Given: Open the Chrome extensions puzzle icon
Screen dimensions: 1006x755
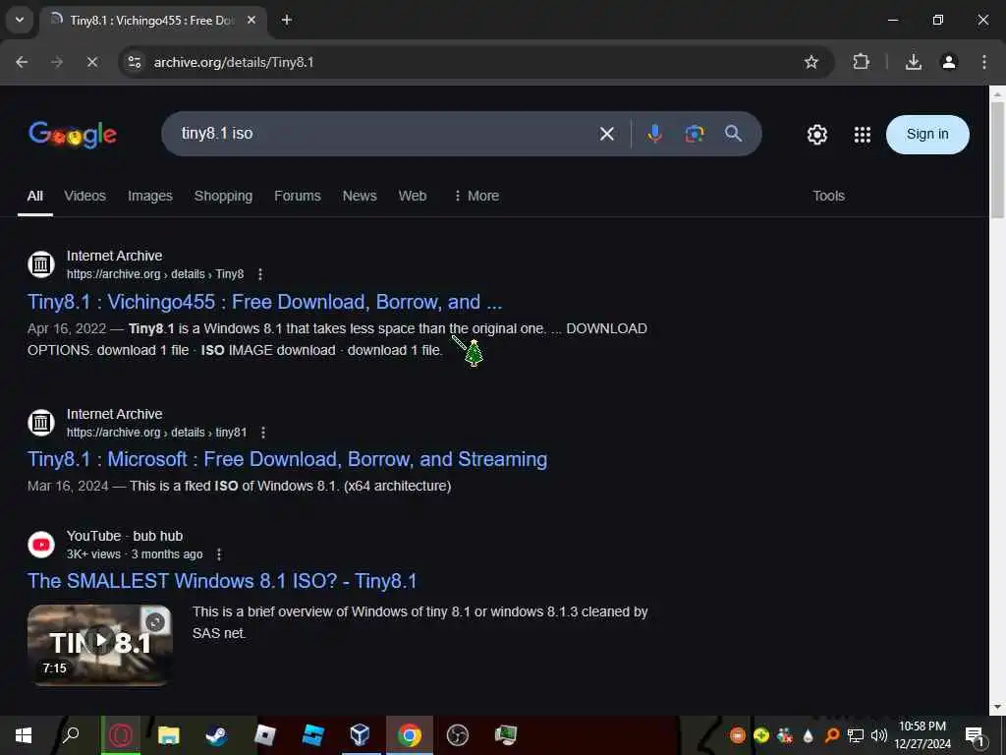Looking at the screenshot, I should tap(861, 62).
